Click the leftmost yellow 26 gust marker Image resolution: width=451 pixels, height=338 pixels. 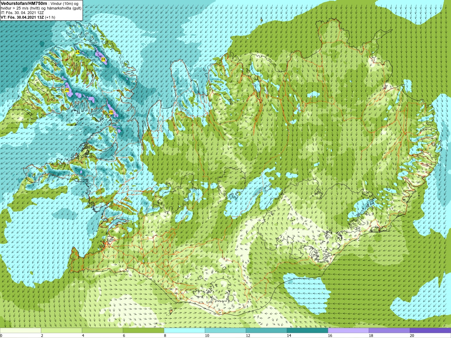[67, 90]
